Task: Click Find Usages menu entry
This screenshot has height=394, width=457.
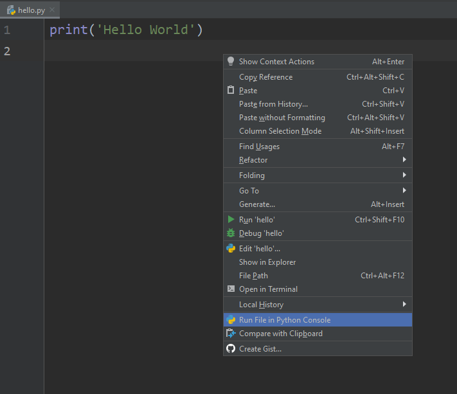Action: coord(259,147)
